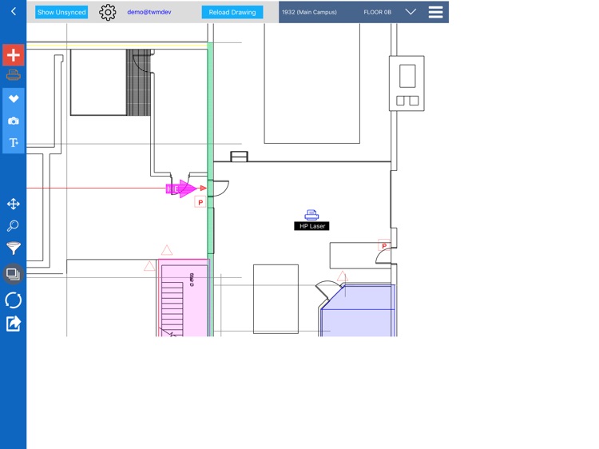Screen dimensions: 599x449
Task: Activate the pan move tool
Action: 14,204
